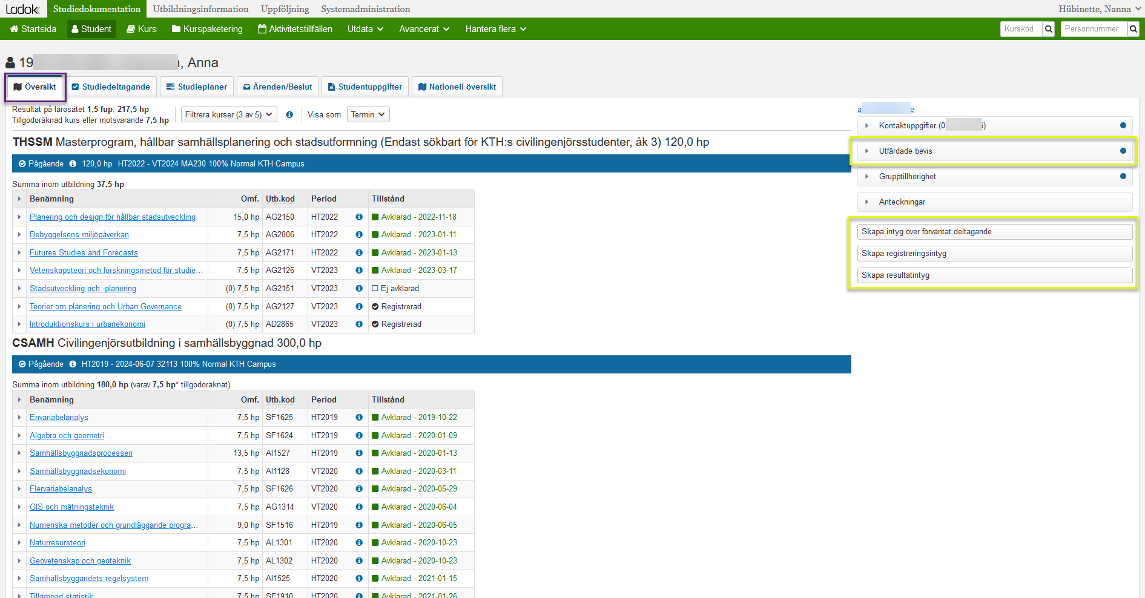1145x598 pixels.
Task: Click info icon for AG2127 row
Action: (359, 306)
